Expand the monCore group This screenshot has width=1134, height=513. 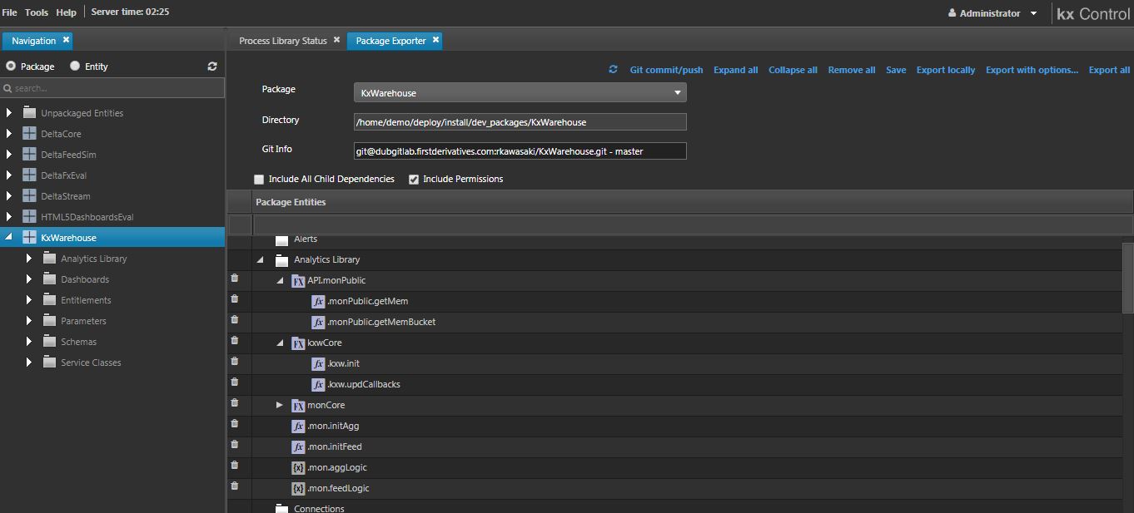[x=280, y=405]
